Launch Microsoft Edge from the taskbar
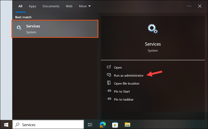Viewport: 208px width, 129px height. click(103, 125)
